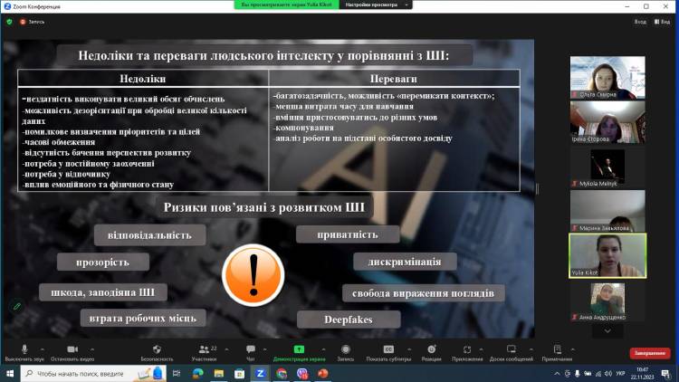
Task: Open the Participants panel
Action: pyautogui.click(x=203, y=349)
